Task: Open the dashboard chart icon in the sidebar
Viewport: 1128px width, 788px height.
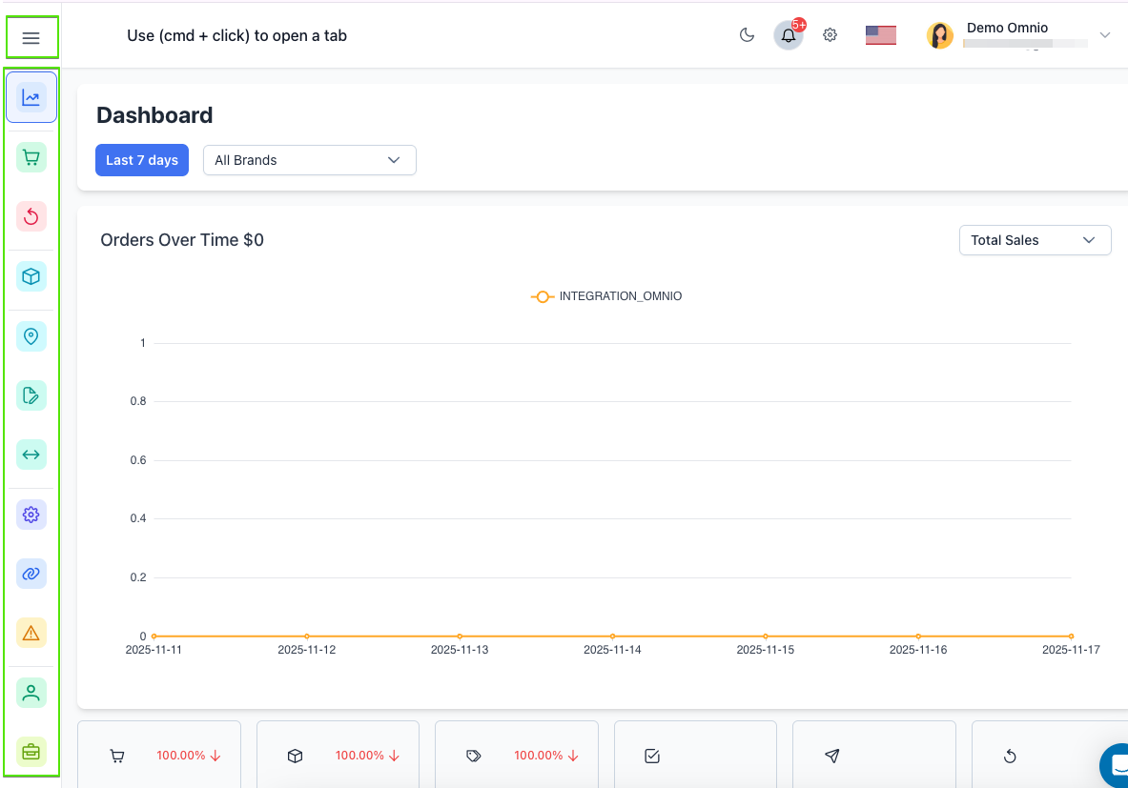Action: pos(31,97)
